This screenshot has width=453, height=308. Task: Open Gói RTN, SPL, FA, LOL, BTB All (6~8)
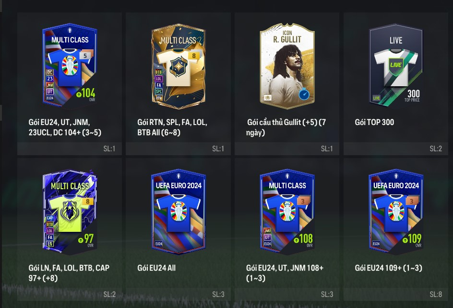[172, 127]
